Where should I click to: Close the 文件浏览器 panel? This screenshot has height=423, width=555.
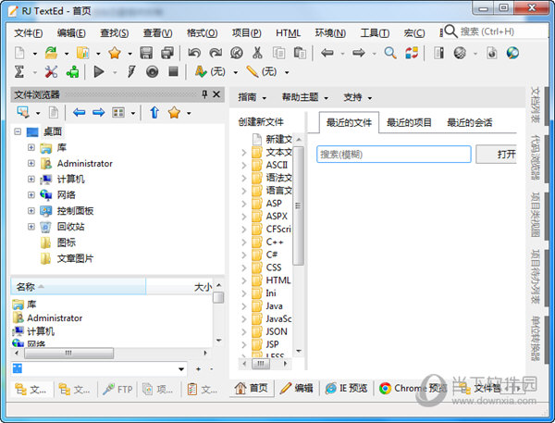(x=216, y=94)
